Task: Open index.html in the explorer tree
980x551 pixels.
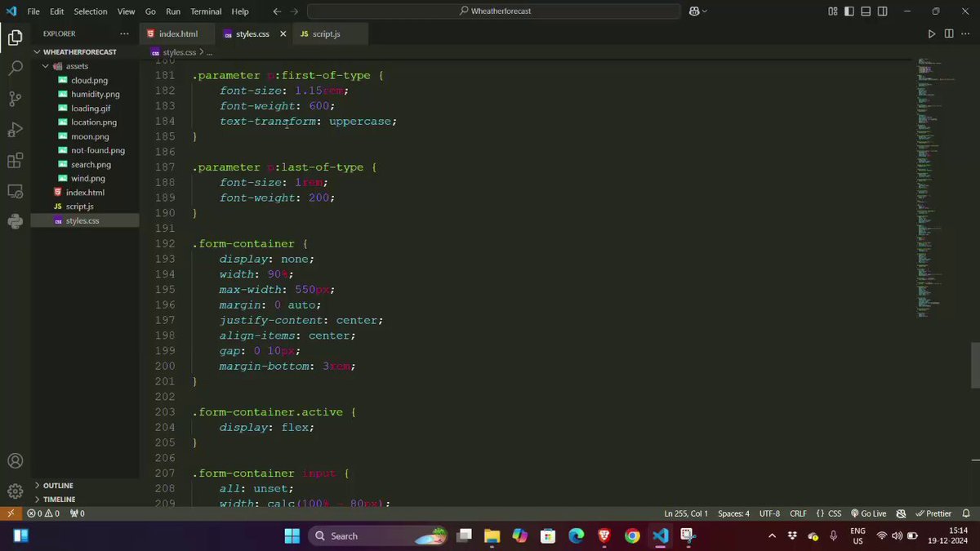Action: (85, 193)
